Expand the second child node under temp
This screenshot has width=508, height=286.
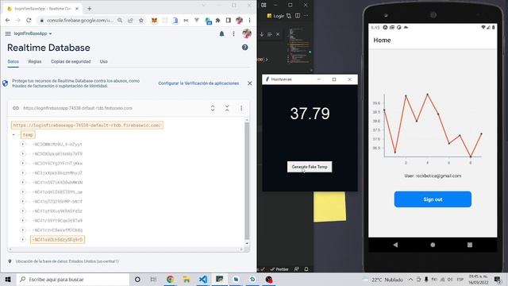[x=23, y=153]
